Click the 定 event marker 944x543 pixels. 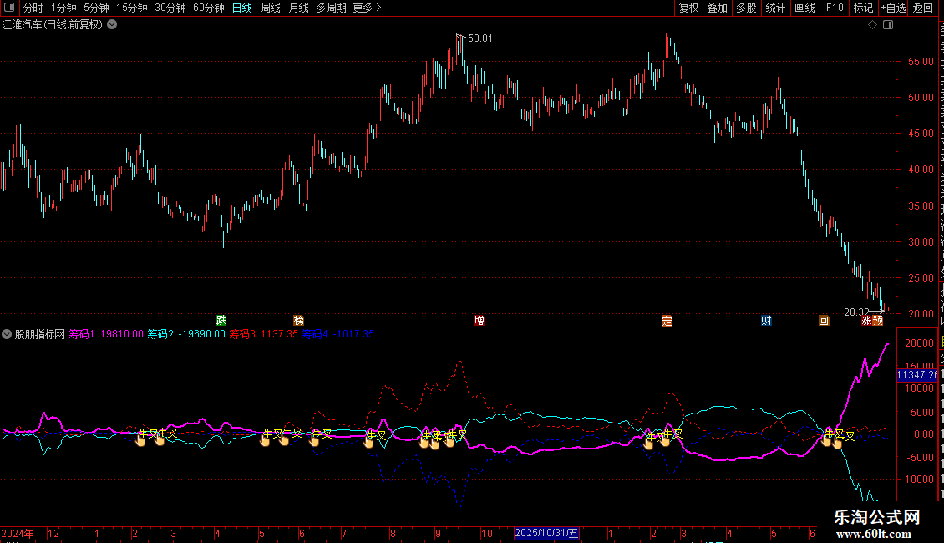(x=667, y=320)
